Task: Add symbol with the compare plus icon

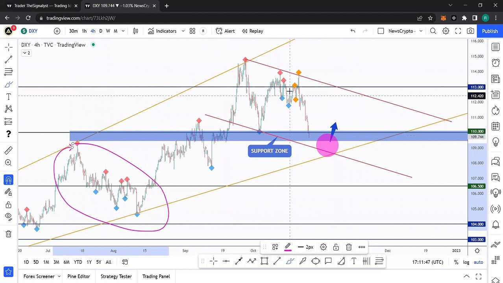Action: click(x=57, y=31)
